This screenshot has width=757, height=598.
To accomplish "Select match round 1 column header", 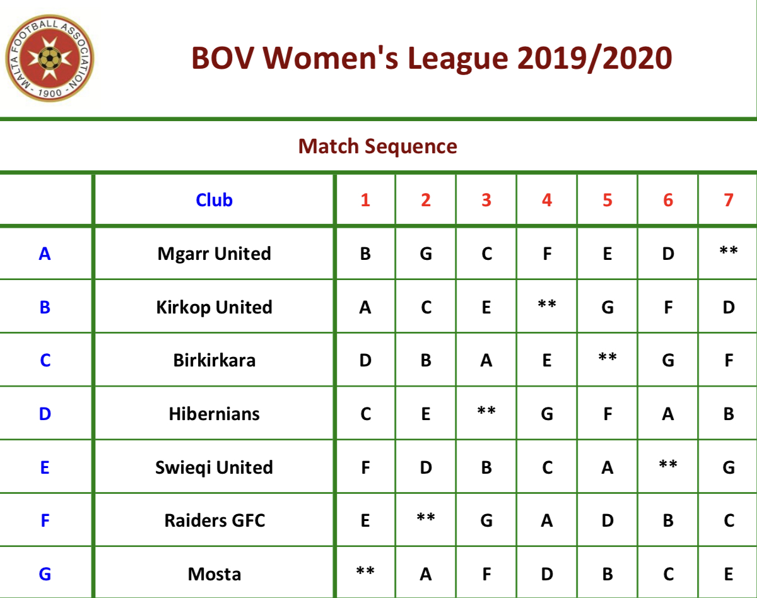I will pyautogui.click(x=365, y=200).
